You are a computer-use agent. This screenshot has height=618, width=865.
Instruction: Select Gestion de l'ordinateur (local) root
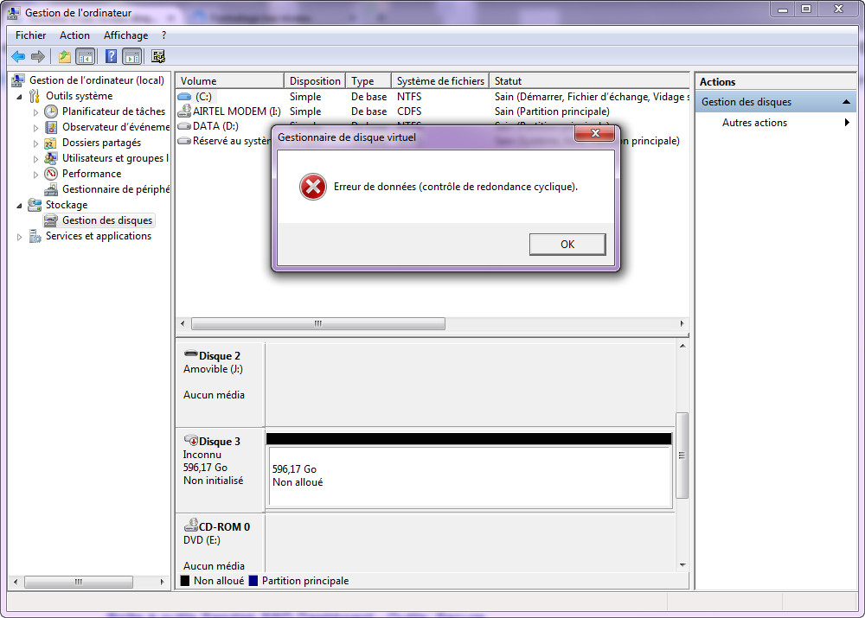[97, 80]
